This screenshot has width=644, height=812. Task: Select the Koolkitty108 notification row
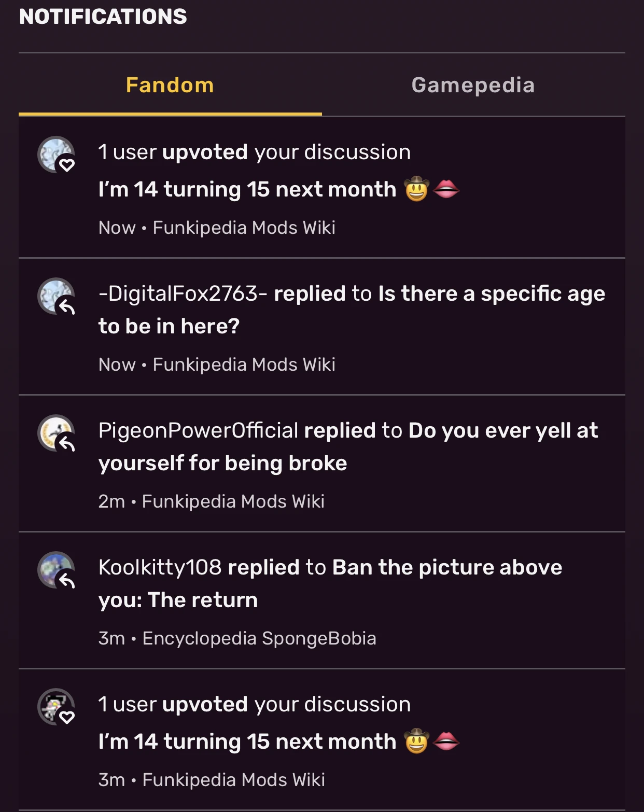321,599
